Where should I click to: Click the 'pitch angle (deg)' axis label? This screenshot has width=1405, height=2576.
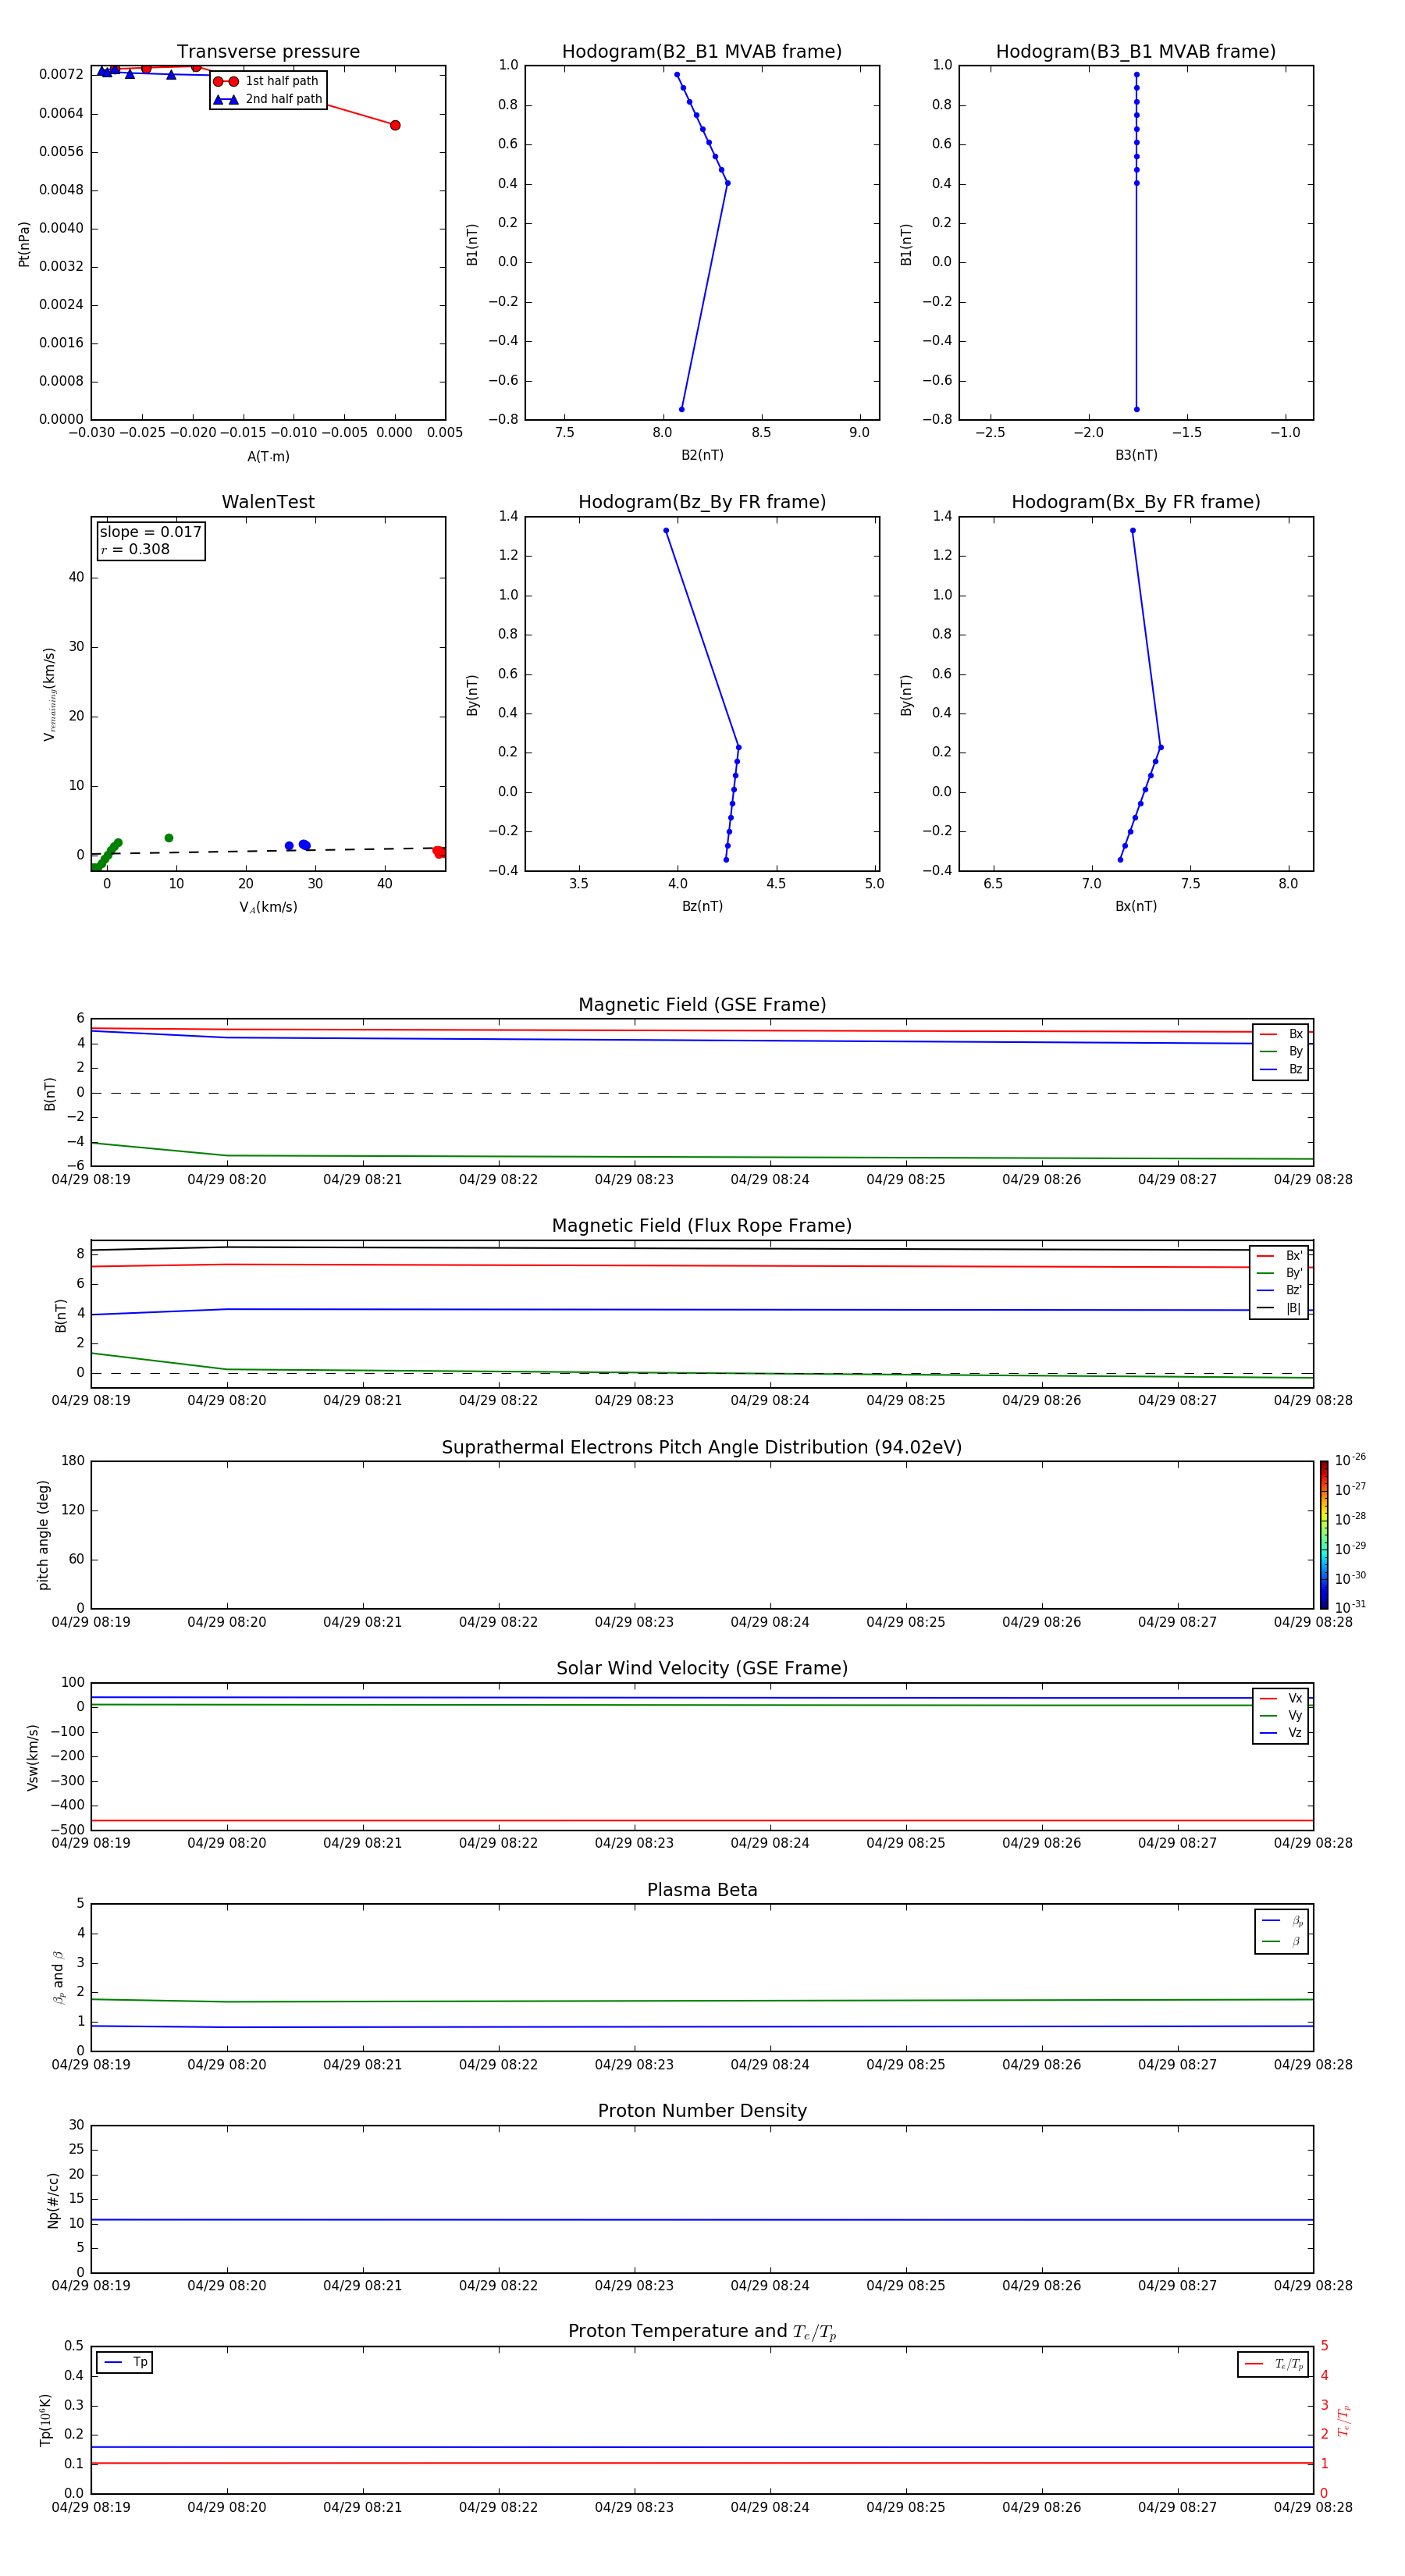[43, 1535]
